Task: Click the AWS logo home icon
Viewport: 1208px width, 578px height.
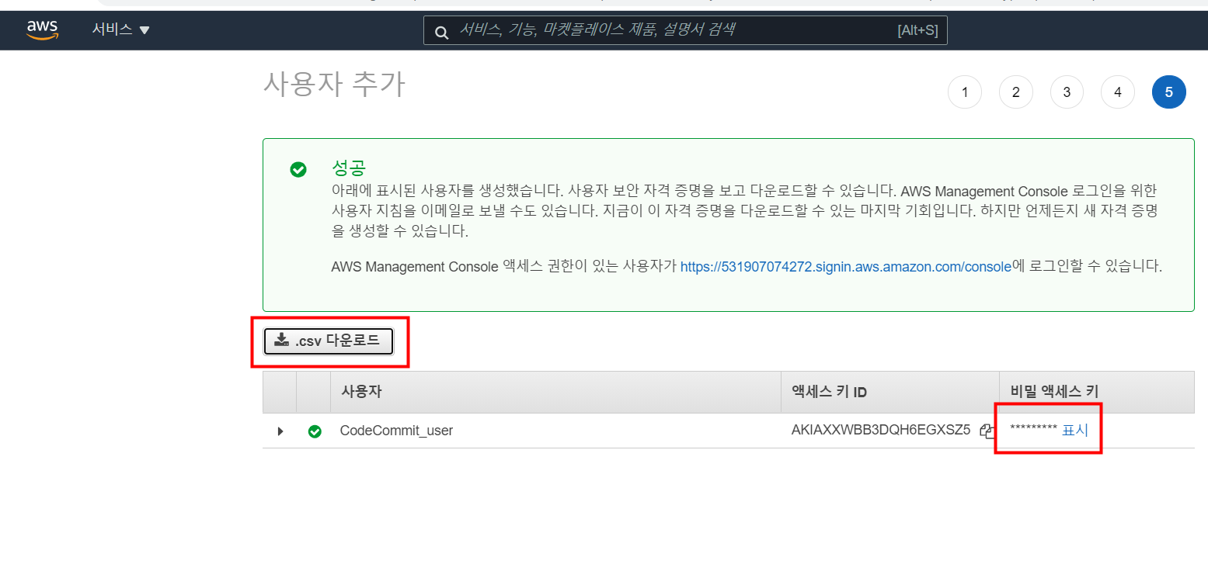Action: coord(42,29)
